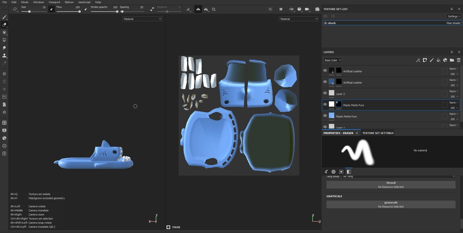Switch to Texture Set Settings tab
Screen dimensions: 463x233
[378, 133]
